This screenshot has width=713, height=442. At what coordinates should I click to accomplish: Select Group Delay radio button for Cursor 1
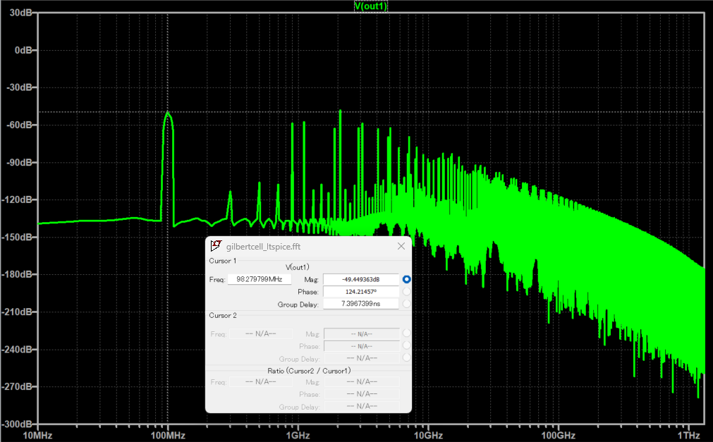406,302
